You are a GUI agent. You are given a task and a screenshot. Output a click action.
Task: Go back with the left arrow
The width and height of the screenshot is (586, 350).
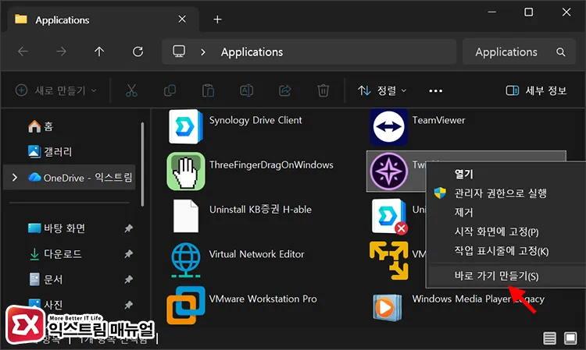(x=23, y=51)
